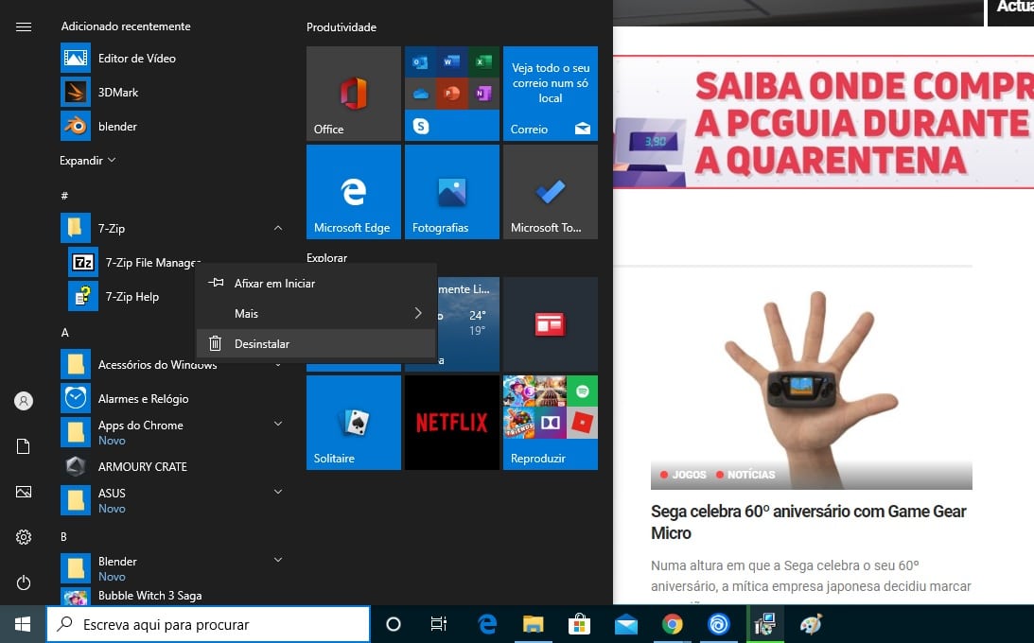This screenshot has width=1034, height=643.
Task: Open Edge from the taskbar
Action: 486,624
